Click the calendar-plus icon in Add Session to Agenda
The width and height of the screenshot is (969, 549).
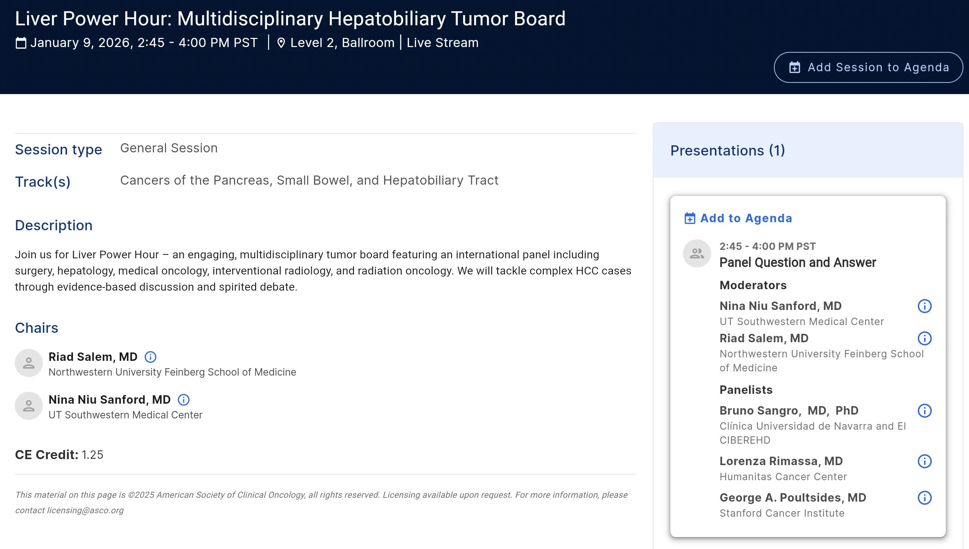pyautogui.click(x=795, y=67)
